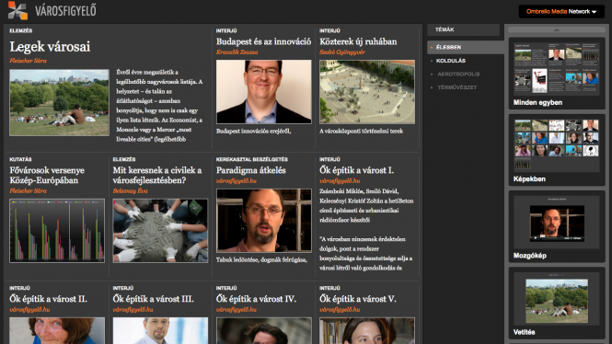Click the park photo in Legek városai
Viewport: 612px width, 344px height.
pyautogui.click(x=59, y=103)
